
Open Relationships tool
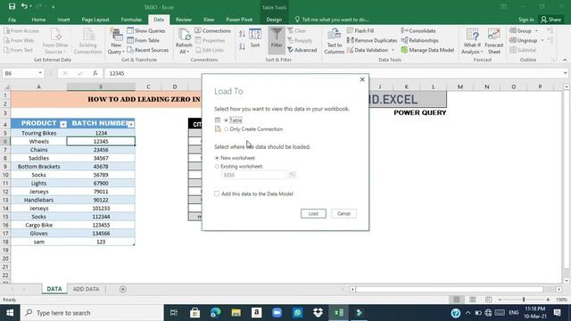click(x=420, y=40)
